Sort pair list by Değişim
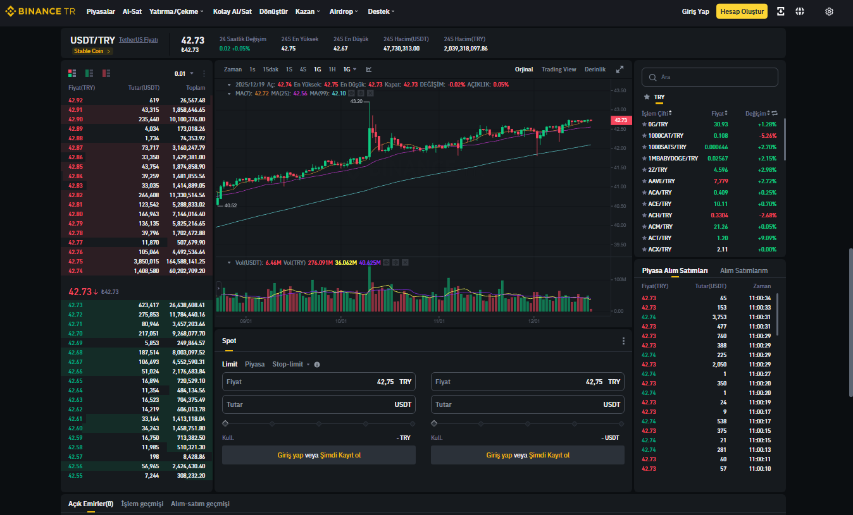Image resolution: width=853 pixels, height=515 pixels. point(757,113)
